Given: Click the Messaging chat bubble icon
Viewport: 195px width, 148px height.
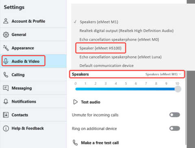Looking at the screenshot, I should click(x=6, y=88).
